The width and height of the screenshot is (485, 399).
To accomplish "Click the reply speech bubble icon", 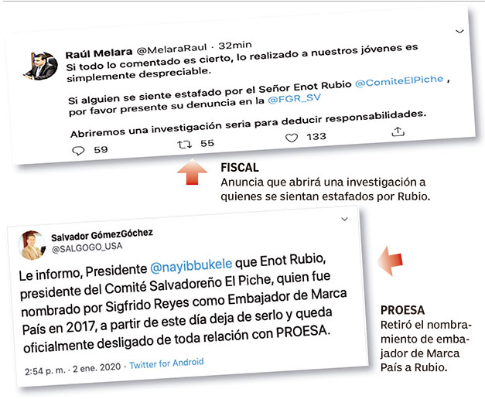I will (78, 151).
